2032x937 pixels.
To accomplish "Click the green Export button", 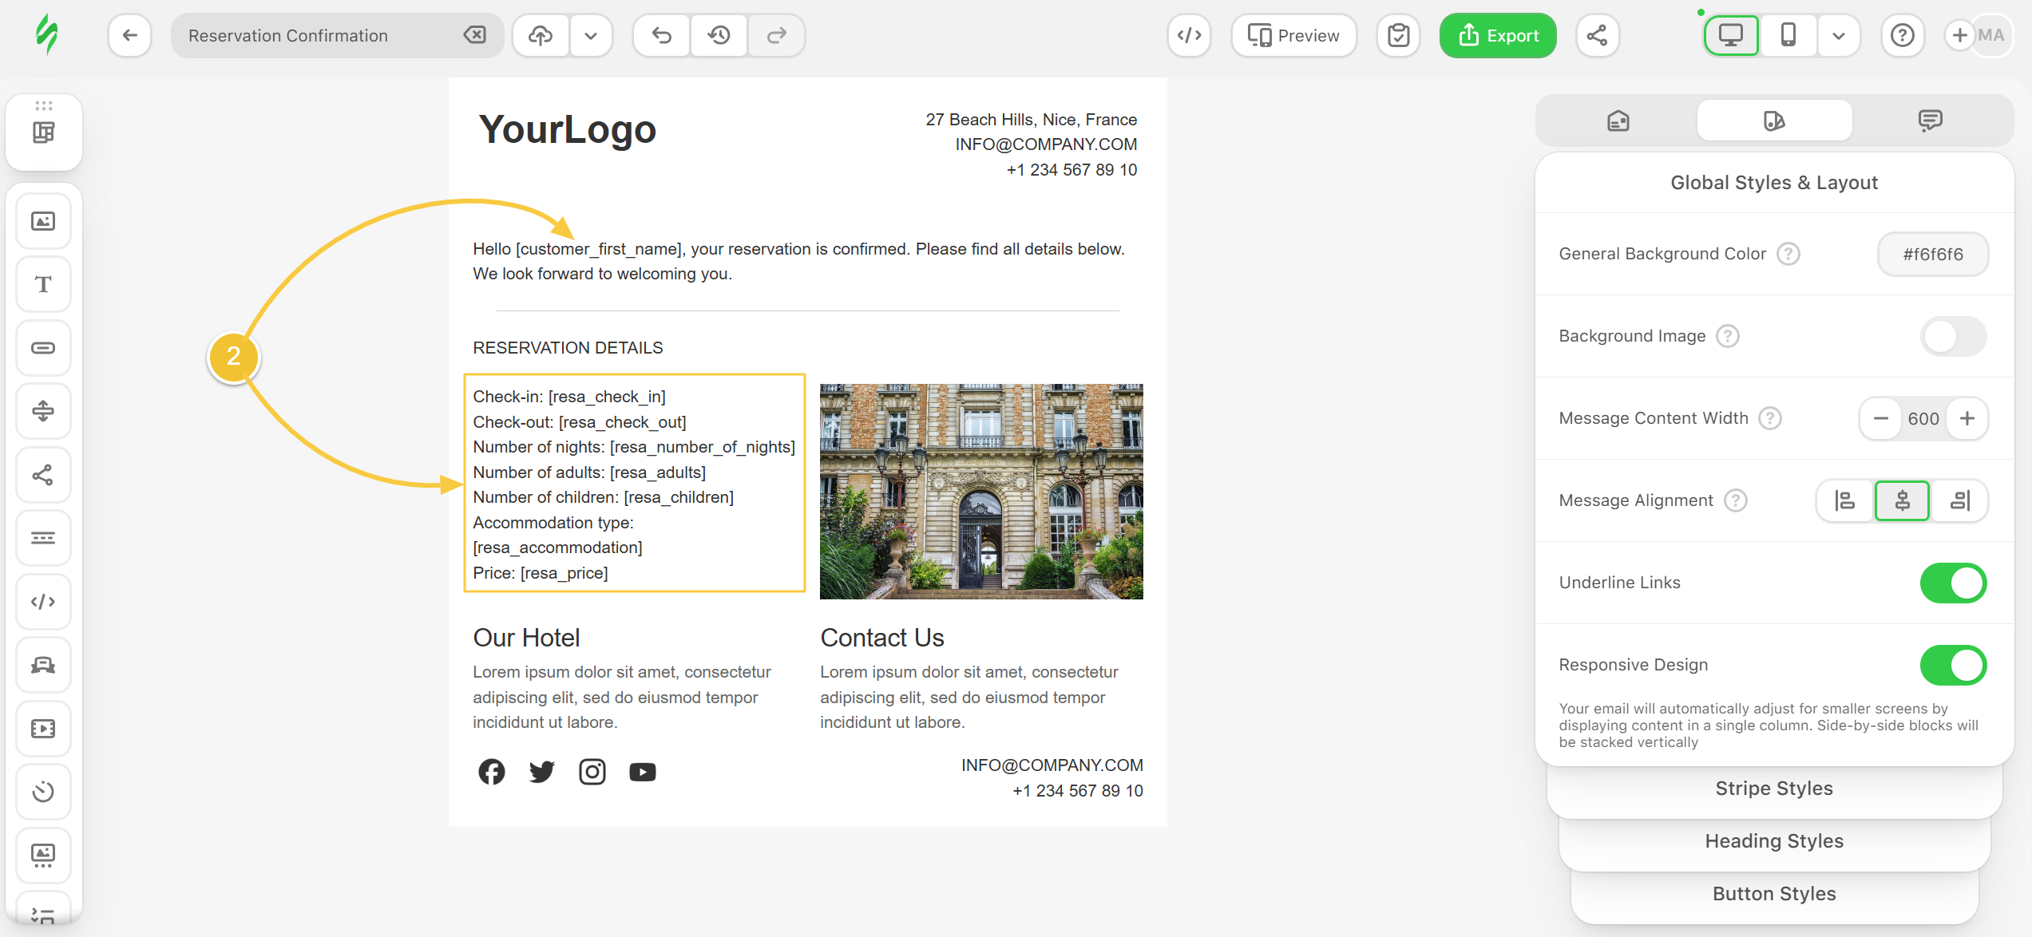I will (x=1498, y=35).
